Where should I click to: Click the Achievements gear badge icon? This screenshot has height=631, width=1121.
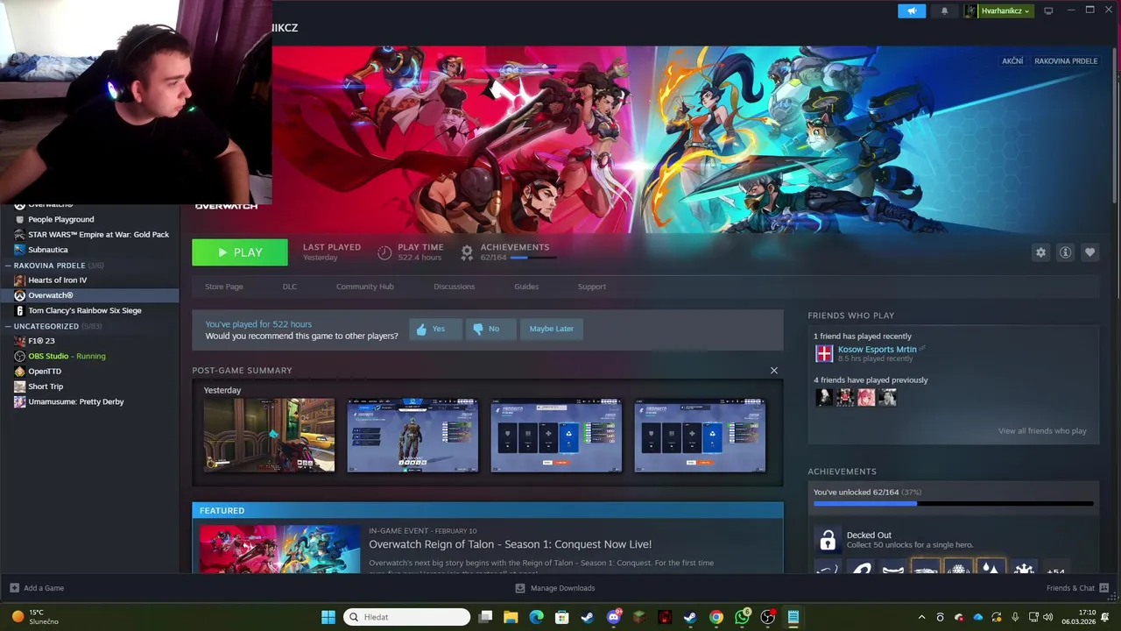tap(467, 252)
